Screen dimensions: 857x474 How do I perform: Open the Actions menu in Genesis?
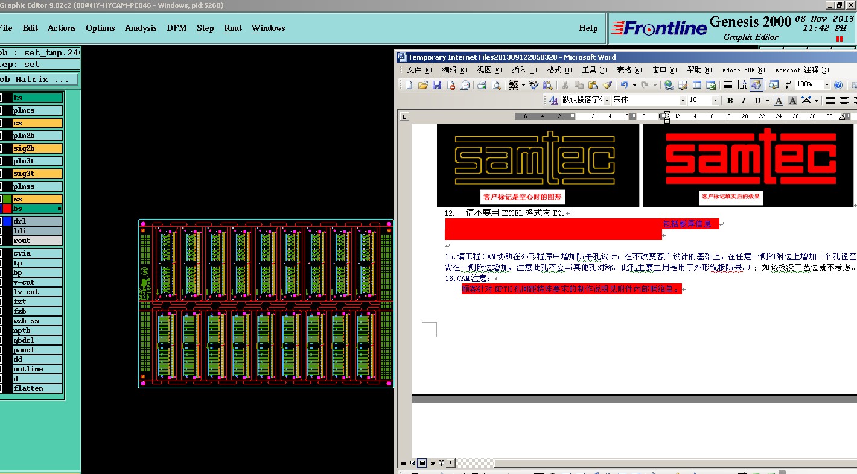[62, 28]
